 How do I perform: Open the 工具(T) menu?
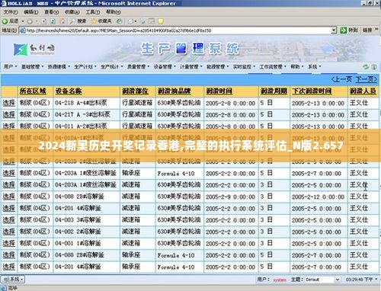[93, 12]
